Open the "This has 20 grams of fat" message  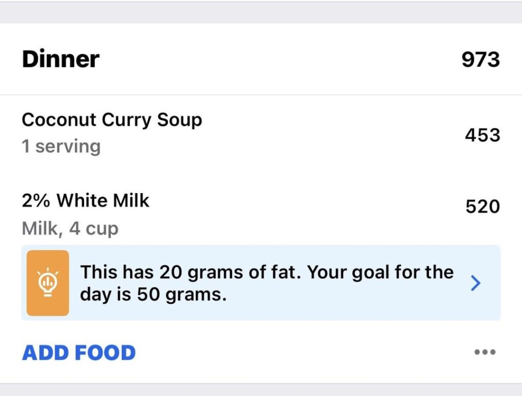pos(267,272)
